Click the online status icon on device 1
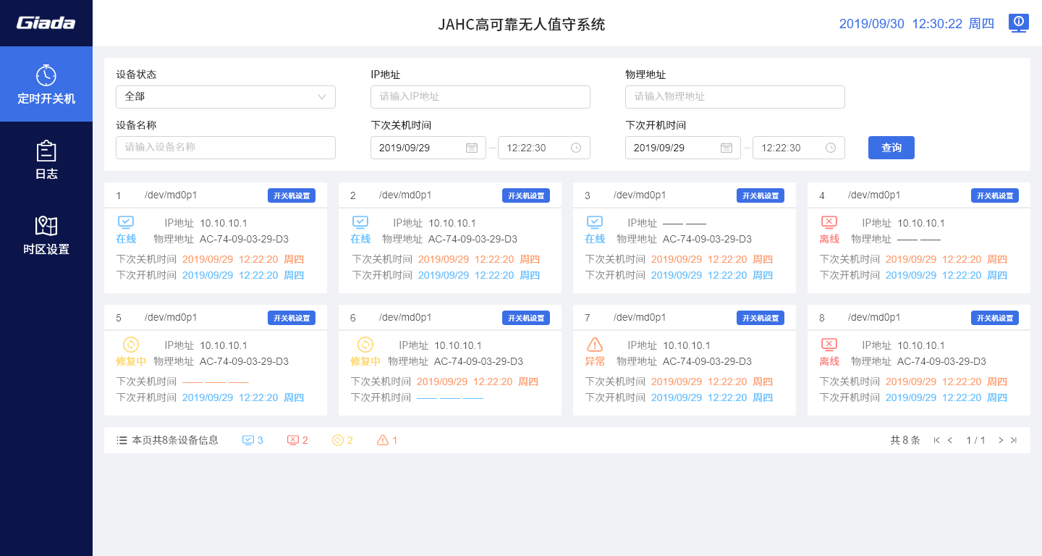Screen dimensions: 1042x556 [x=126, y=222]
